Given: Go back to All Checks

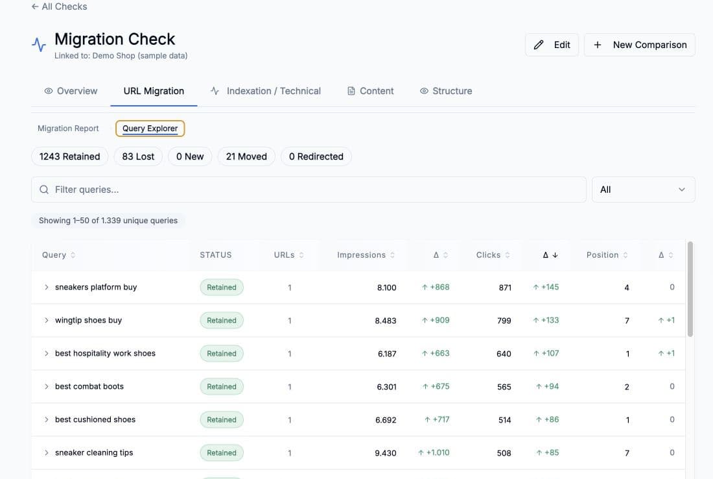Looking at the screenshot, I should [59, 6].
